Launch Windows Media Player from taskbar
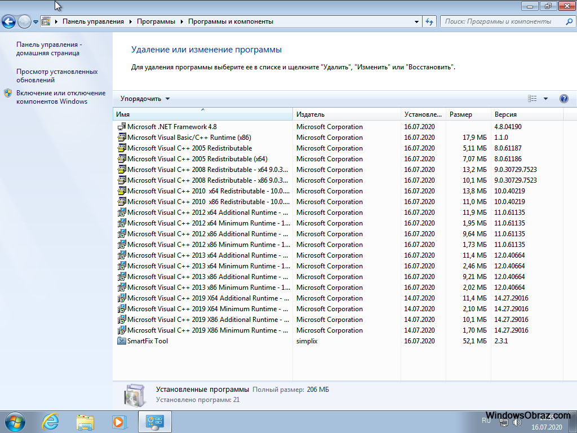Screen dimensions: 577x433 pos(119,421)
